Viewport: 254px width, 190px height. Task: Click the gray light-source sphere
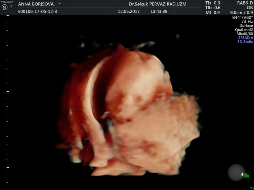pyautogui.click(x=236, y=172)
